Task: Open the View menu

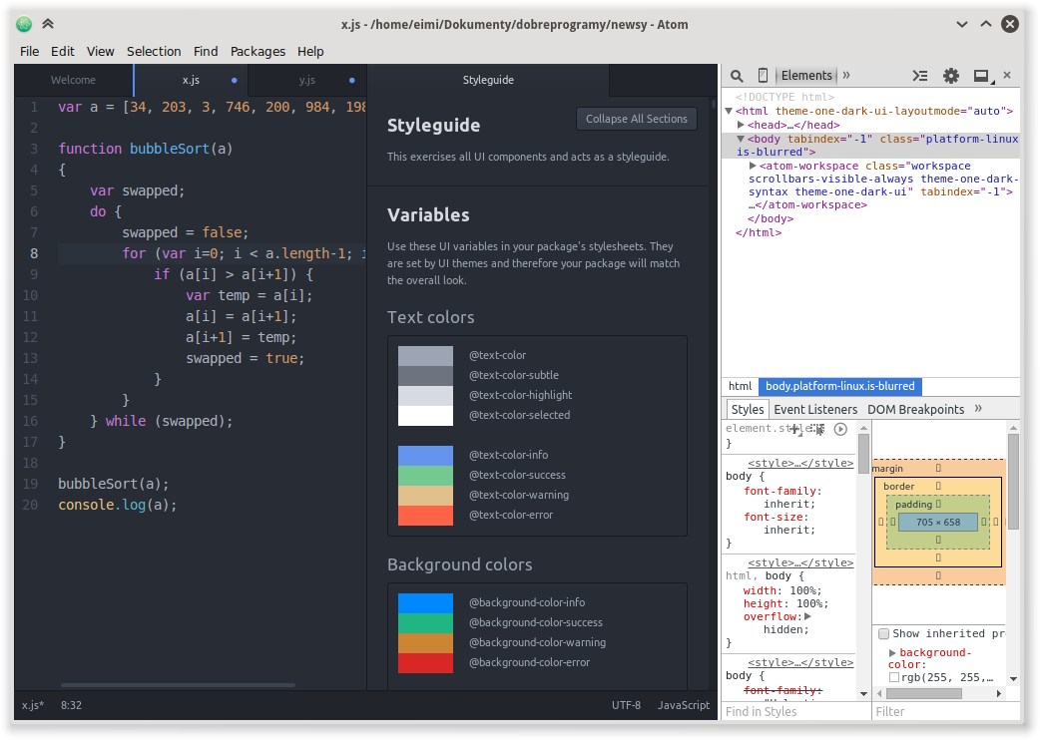Action: pos(100,52)
